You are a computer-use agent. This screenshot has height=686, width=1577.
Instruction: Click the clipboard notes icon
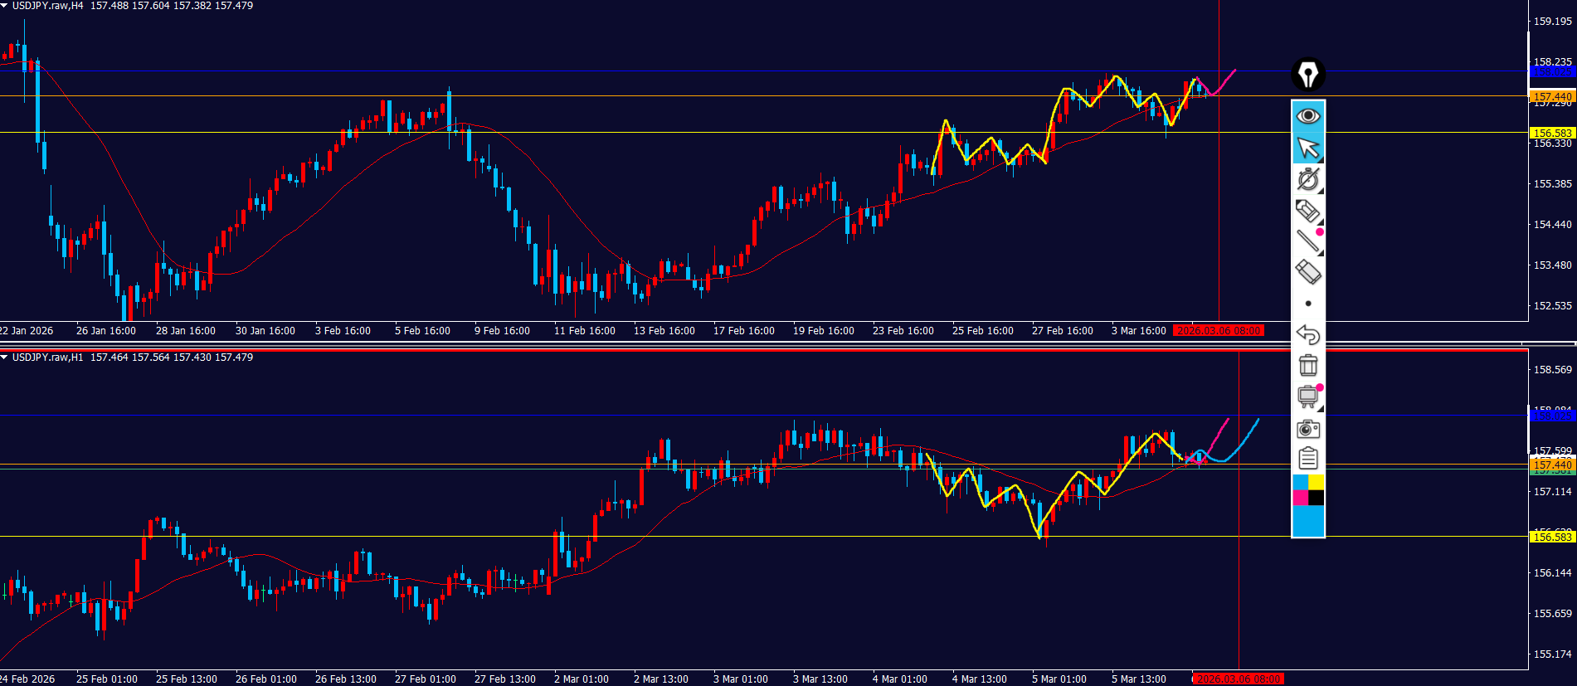[x=1307, y=458]
